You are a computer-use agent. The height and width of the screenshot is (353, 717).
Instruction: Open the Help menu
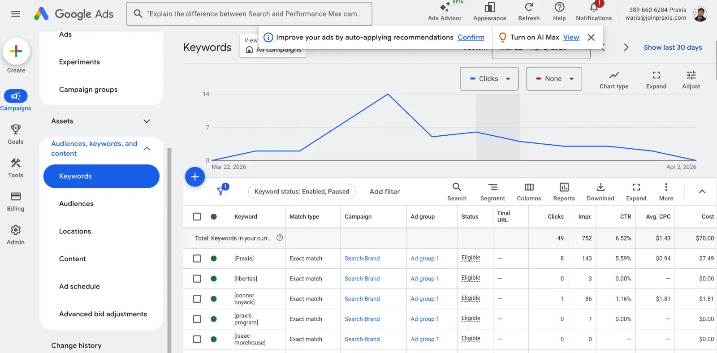click(x=559, y=12)
